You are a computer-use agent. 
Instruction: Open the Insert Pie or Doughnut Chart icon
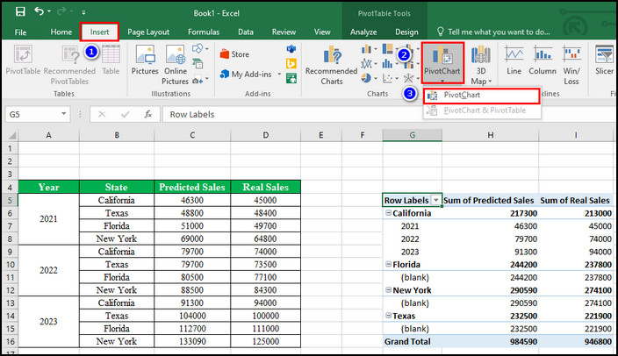coord(370,78)
